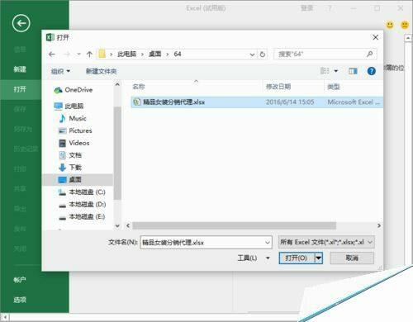Select 本地磁盘 (C:) drive
Image resolution: width=413 pixels, height=322 pixels.
pos(82,192)
